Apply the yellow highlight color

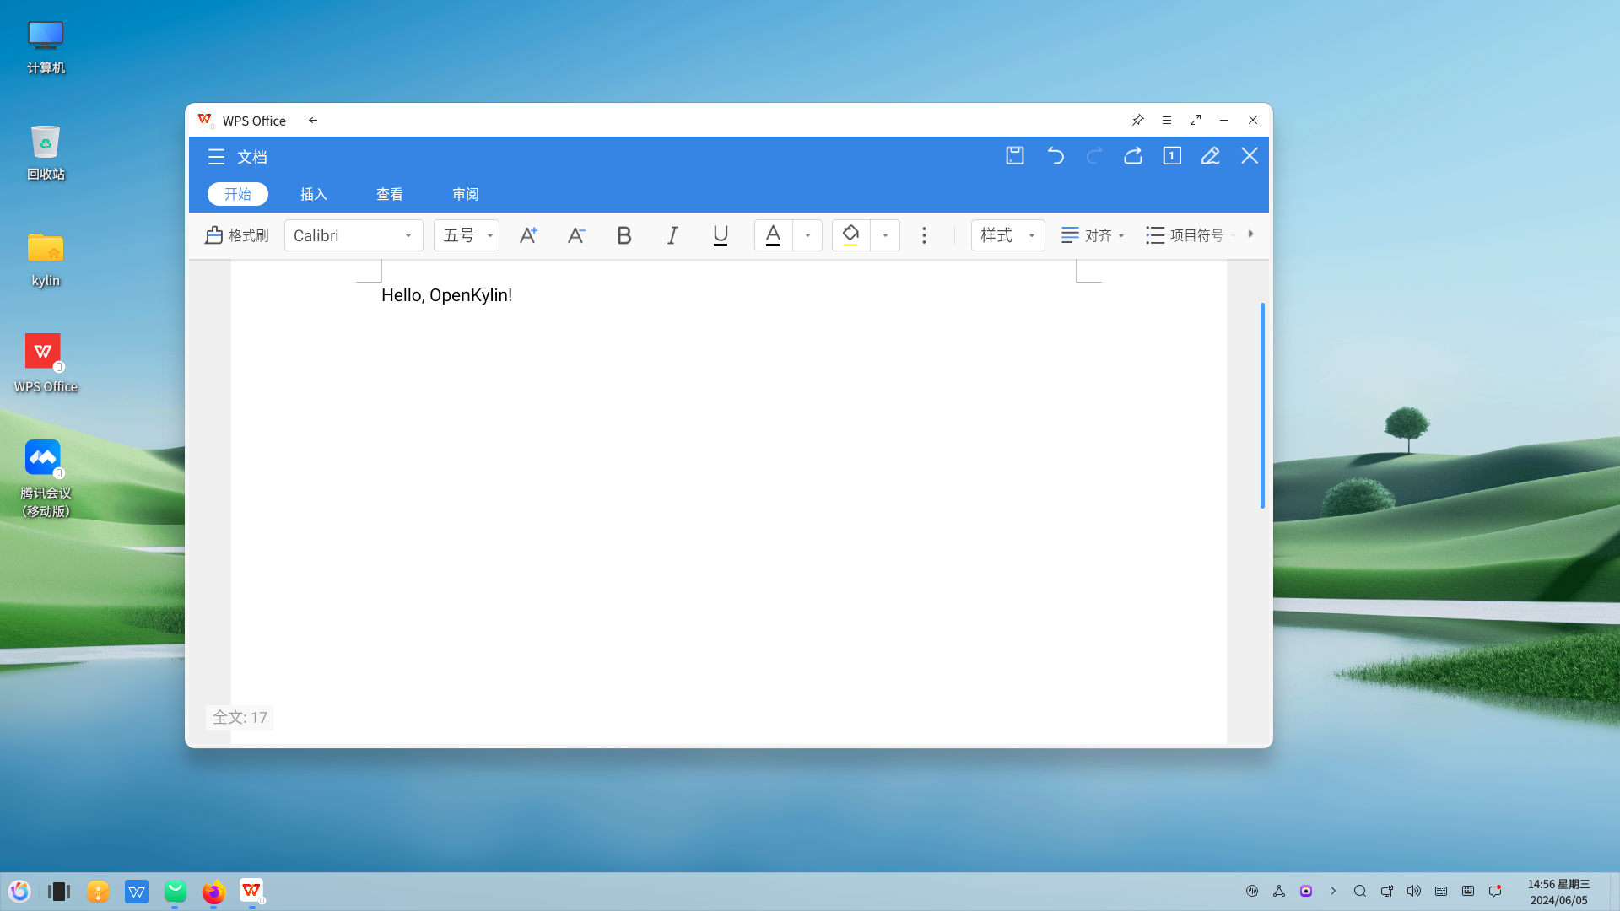850,235
